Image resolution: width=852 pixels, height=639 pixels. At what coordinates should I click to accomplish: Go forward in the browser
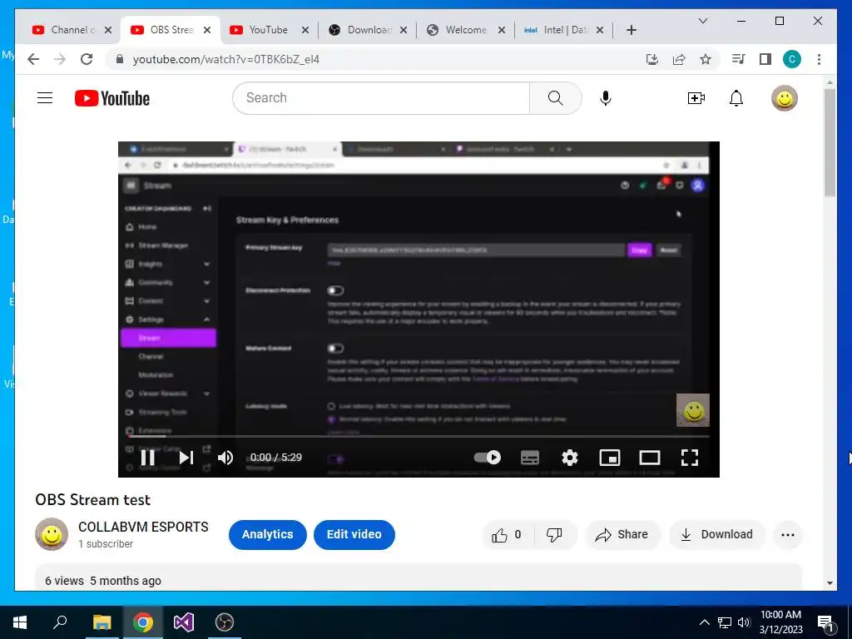click(60, 59)
